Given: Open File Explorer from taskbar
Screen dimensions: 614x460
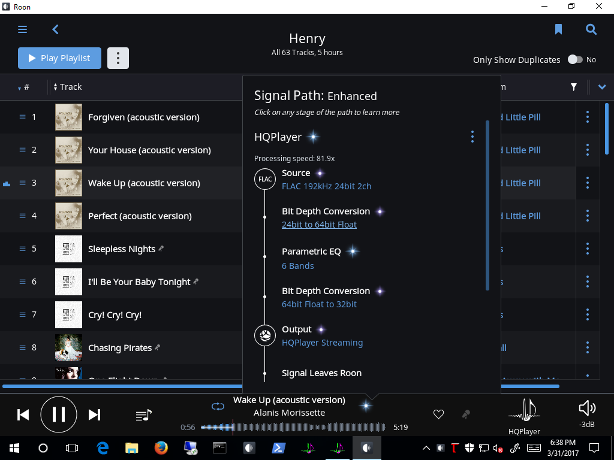Looking at the screenshot, I should click(131, 448).
